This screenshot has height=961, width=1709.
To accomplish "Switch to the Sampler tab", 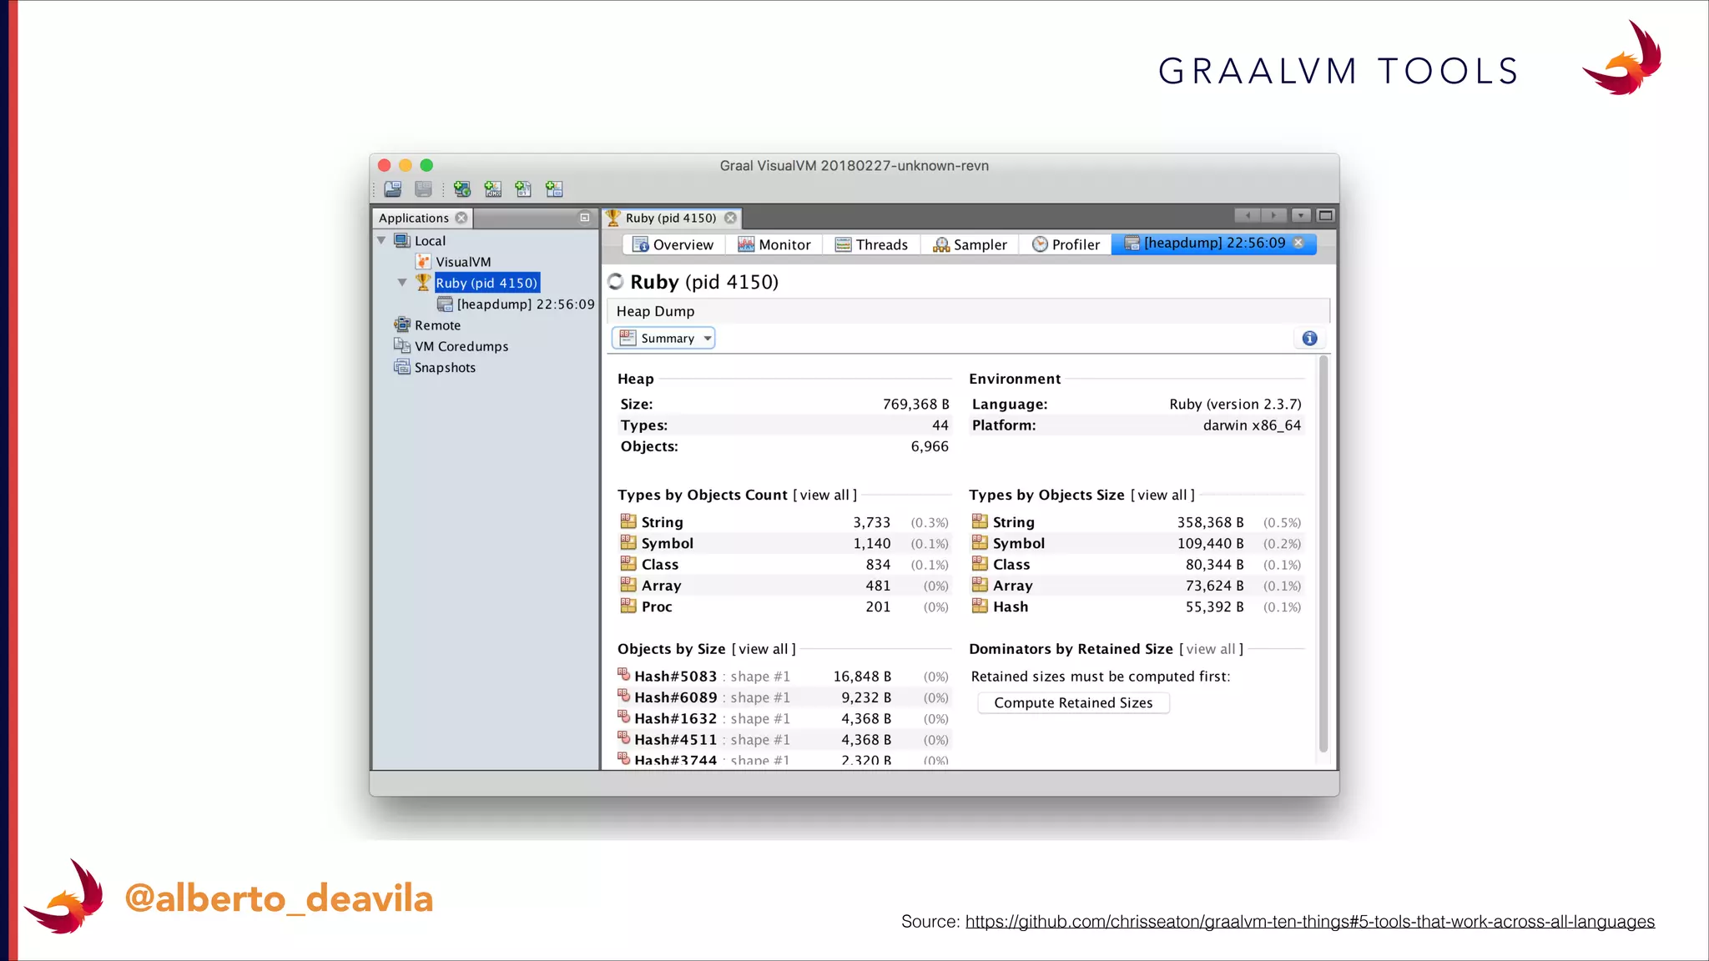I will click(x=970, y=244).
